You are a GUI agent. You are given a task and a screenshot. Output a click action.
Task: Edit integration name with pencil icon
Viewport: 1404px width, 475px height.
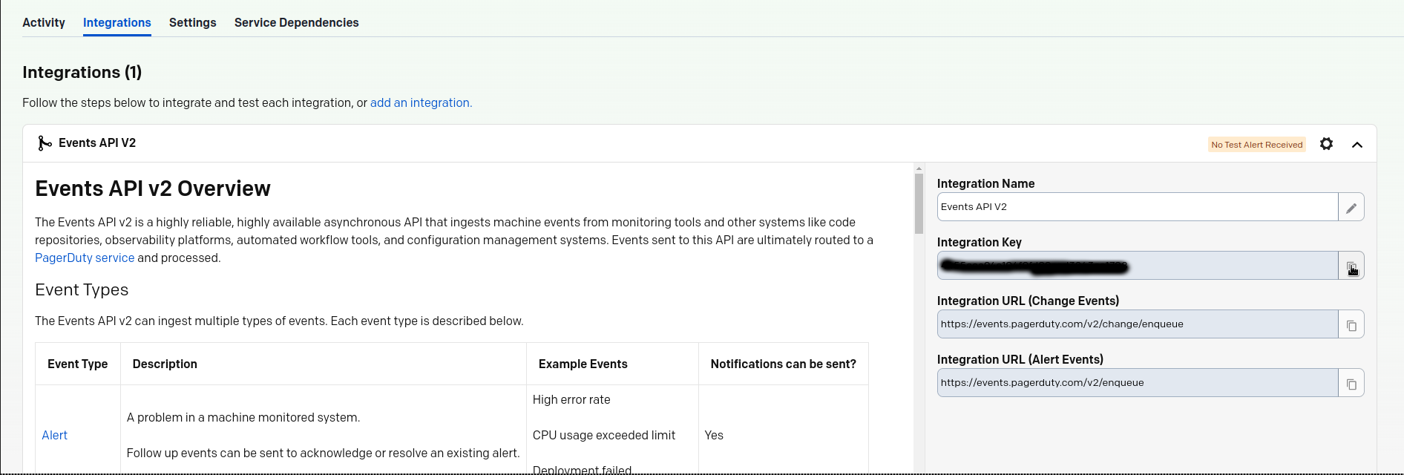1351,207
